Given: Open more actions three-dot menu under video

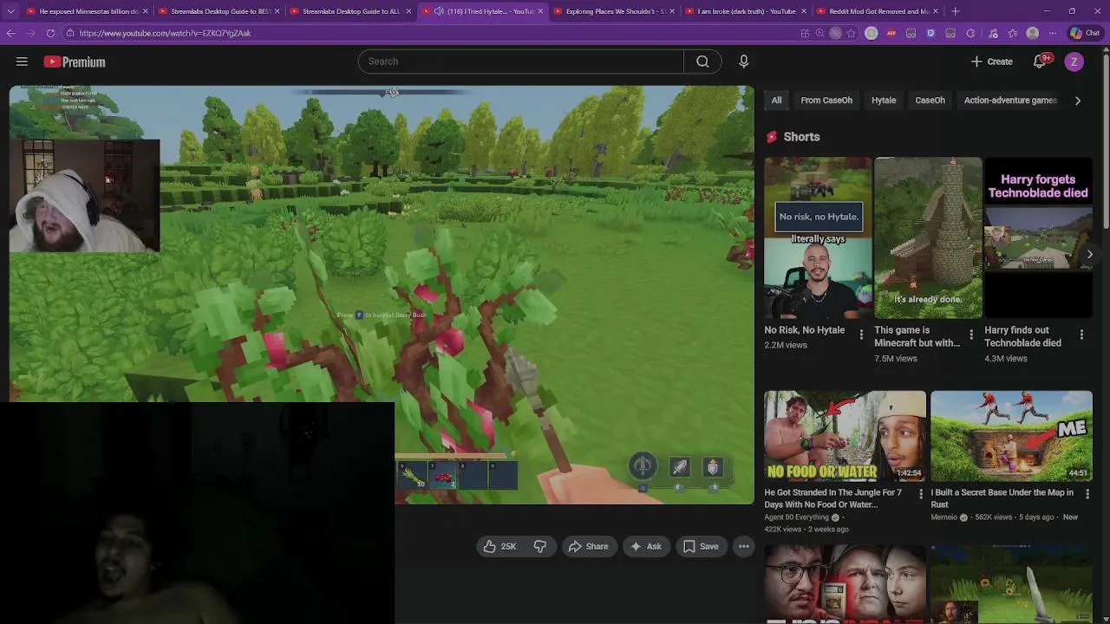Looking at the screenshot, I should (x=743, y=546).
